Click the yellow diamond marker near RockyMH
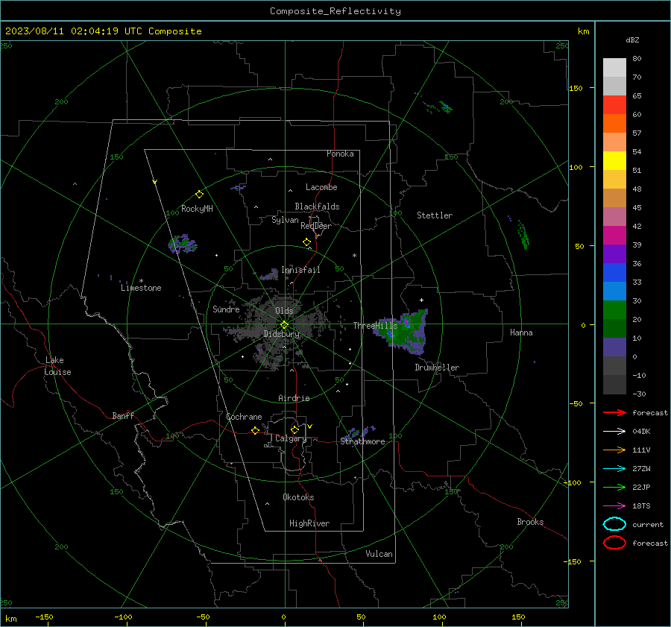This screenshot has width=671, height=627. click(x=199, y=195)
